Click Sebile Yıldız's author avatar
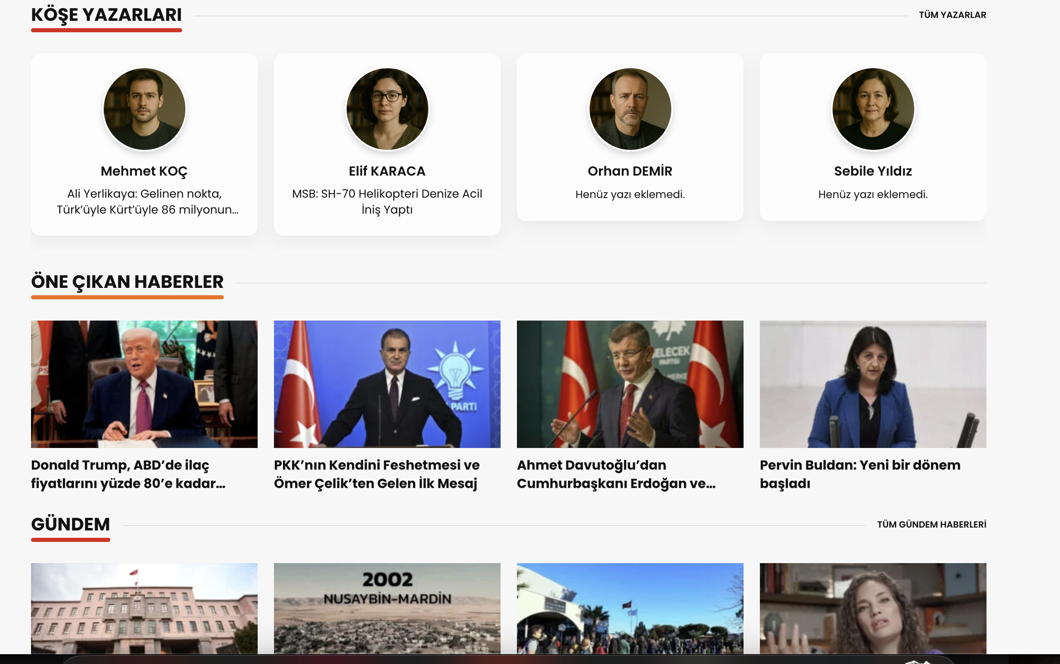Image resolution: width=1060 pixels, height=664 pixels. tap(873, 109)
